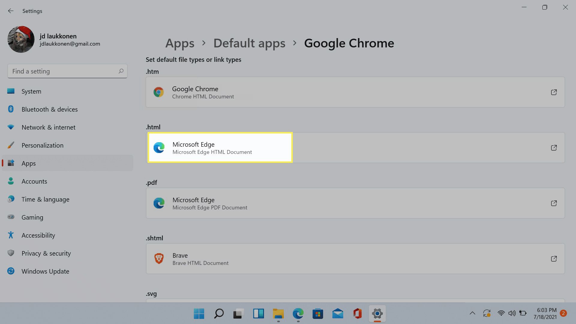Change .htm default from Google Chrome
576x324 pixels.
tap(355, 92)
